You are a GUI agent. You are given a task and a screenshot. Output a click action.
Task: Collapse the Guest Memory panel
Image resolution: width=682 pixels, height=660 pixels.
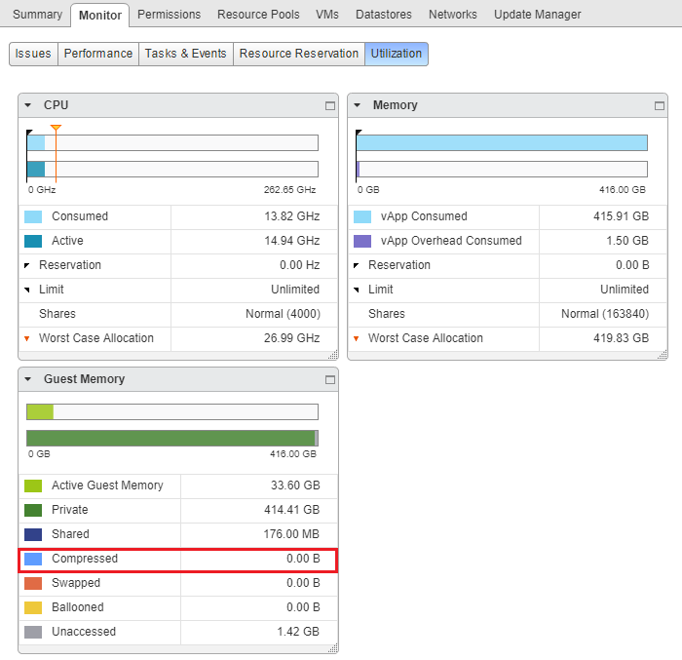(x=28, y=379)
